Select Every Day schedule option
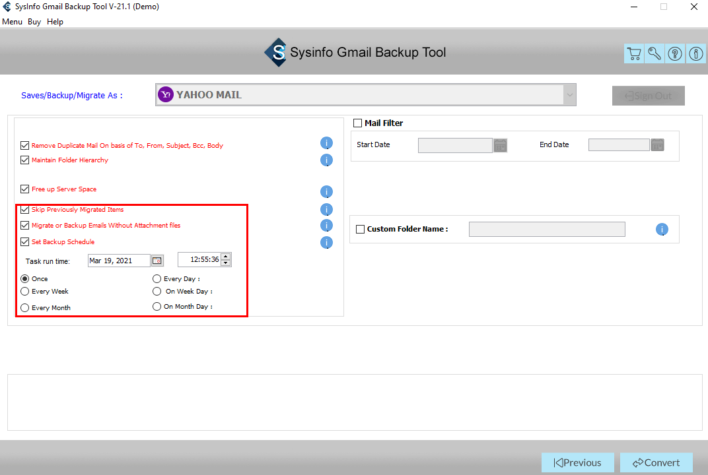The height and width of the screenshot is (475, 708). [x=157, y=279]
